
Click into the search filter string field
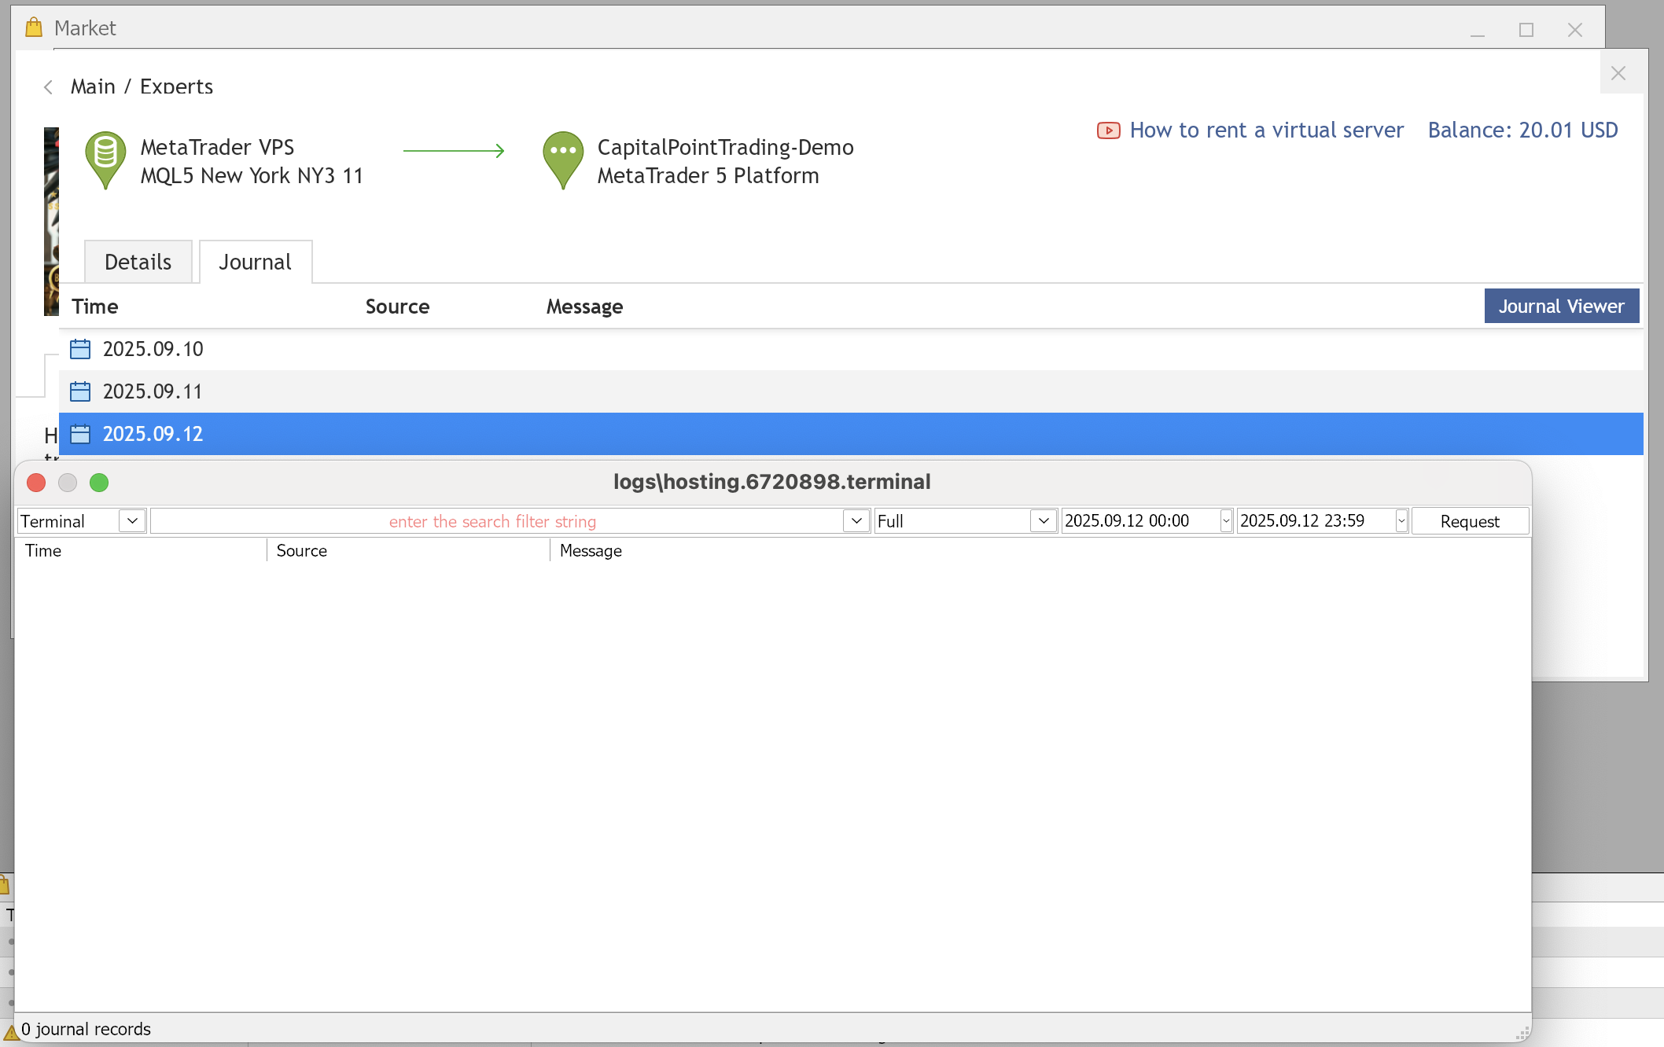pos(495,521)
